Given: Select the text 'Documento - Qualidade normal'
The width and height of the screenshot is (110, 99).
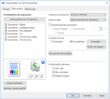Looking at the screenshot, I should (21, 28).
